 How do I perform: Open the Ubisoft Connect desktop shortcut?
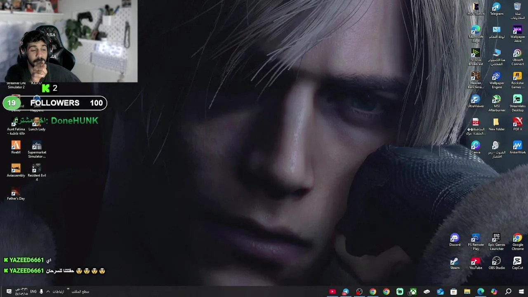click(x=517, y=57)
